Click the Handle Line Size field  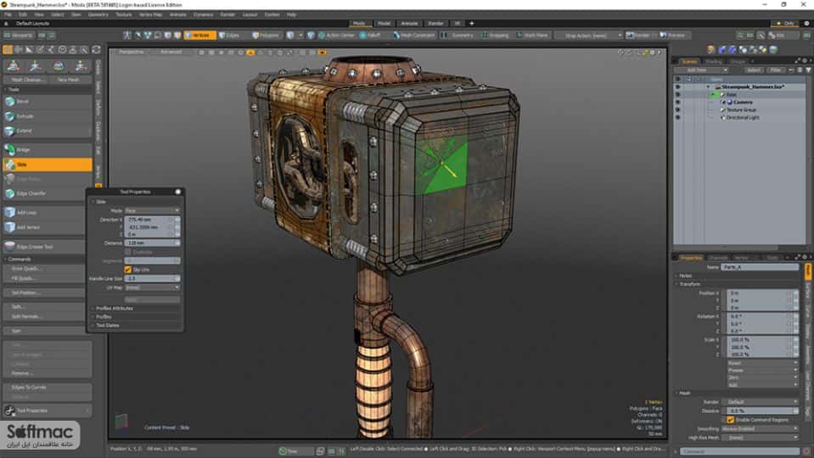click(x=152, y=278)
